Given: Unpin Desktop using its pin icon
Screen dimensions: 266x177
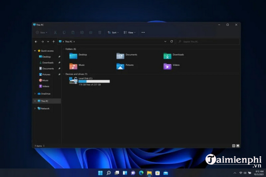Looking at the screenshot, I should [x=59, y=57].
